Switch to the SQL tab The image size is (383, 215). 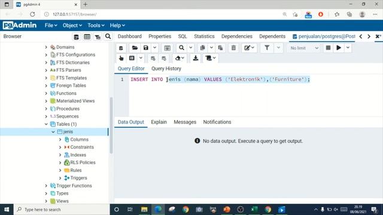pyautogui.click(x=183, y=36)
